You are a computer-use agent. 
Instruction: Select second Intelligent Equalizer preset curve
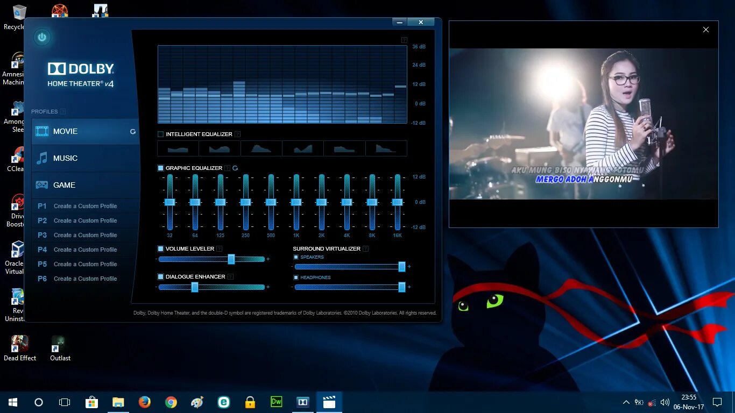tap(220, 148)
